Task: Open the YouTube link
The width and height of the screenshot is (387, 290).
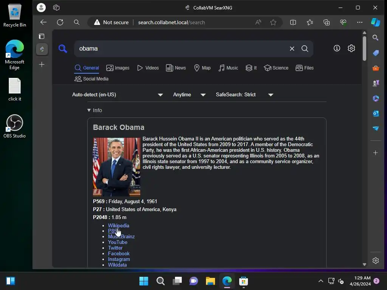Action: 118,242
